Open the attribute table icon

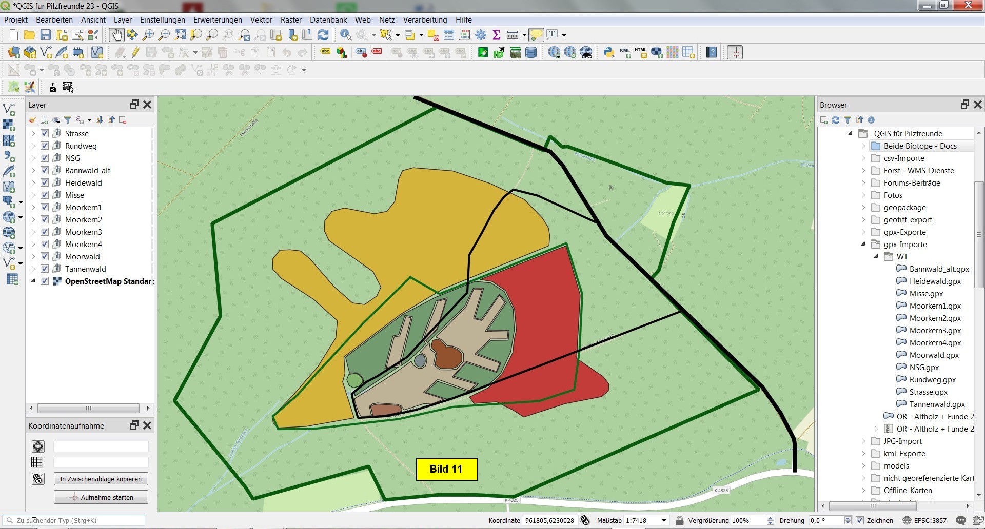pos(449,35)
